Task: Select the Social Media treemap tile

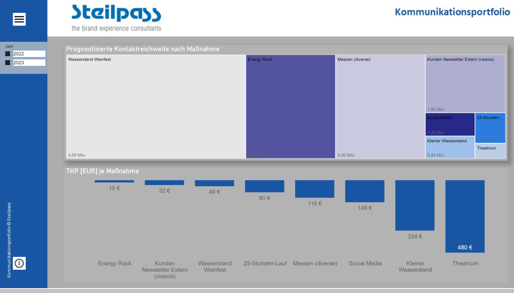Action: coord(450,125)
